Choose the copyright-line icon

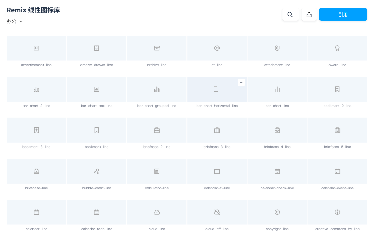point(277,212)
